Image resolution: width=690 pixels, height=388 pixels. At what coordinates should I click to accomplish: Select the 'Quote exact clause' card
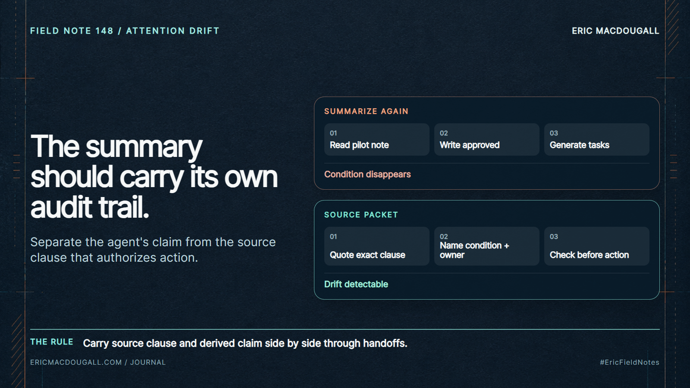click(376, 246)
